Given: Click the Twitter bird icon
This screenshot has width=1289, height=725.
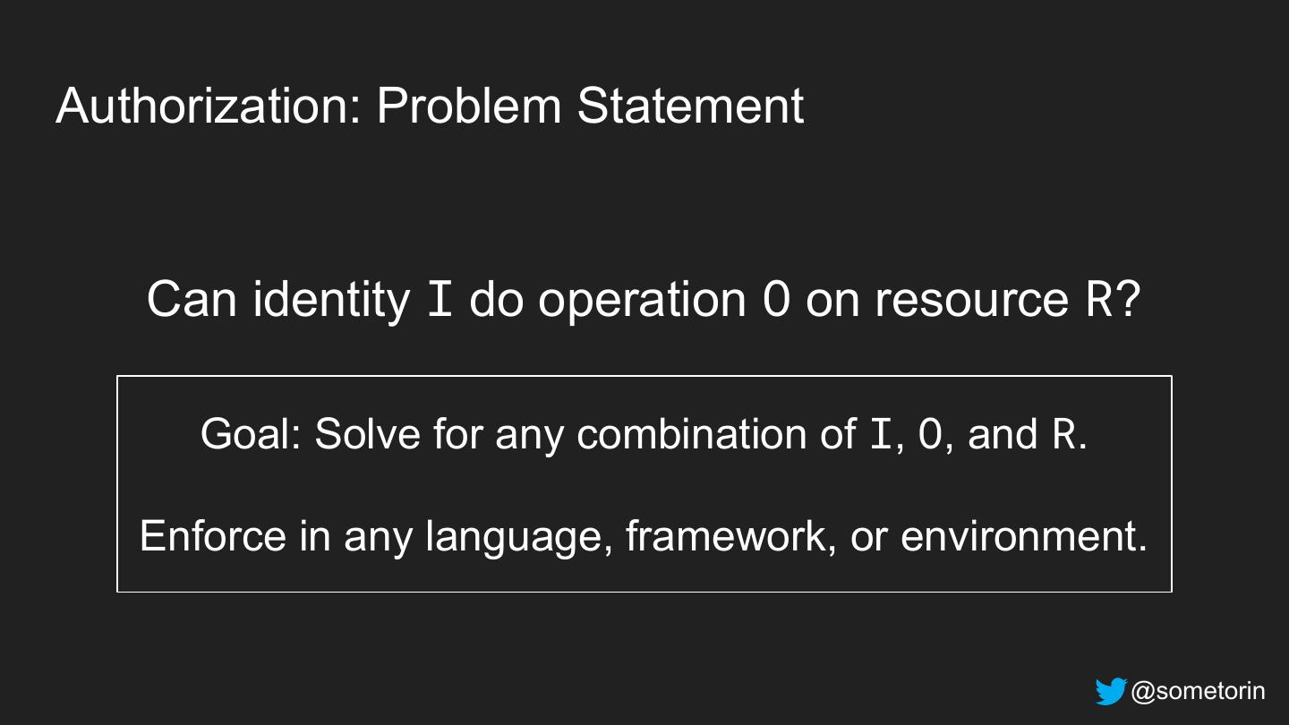Looking at the screenshot, I should tap(1111, 692).
